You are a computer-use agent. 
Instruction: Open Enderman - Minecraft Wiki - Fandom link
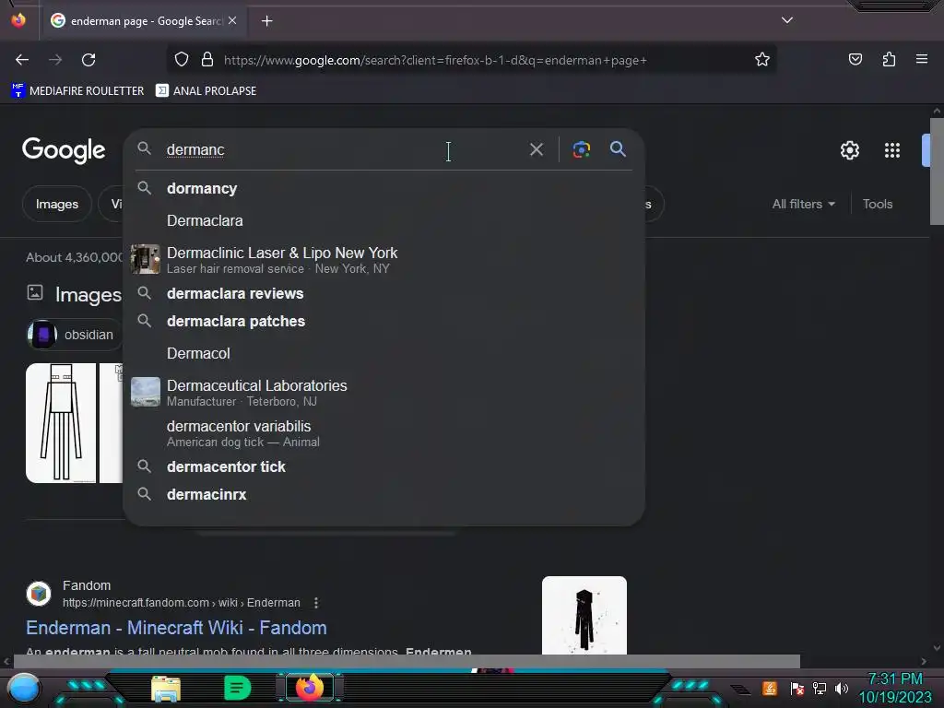(x=176, y=628)
